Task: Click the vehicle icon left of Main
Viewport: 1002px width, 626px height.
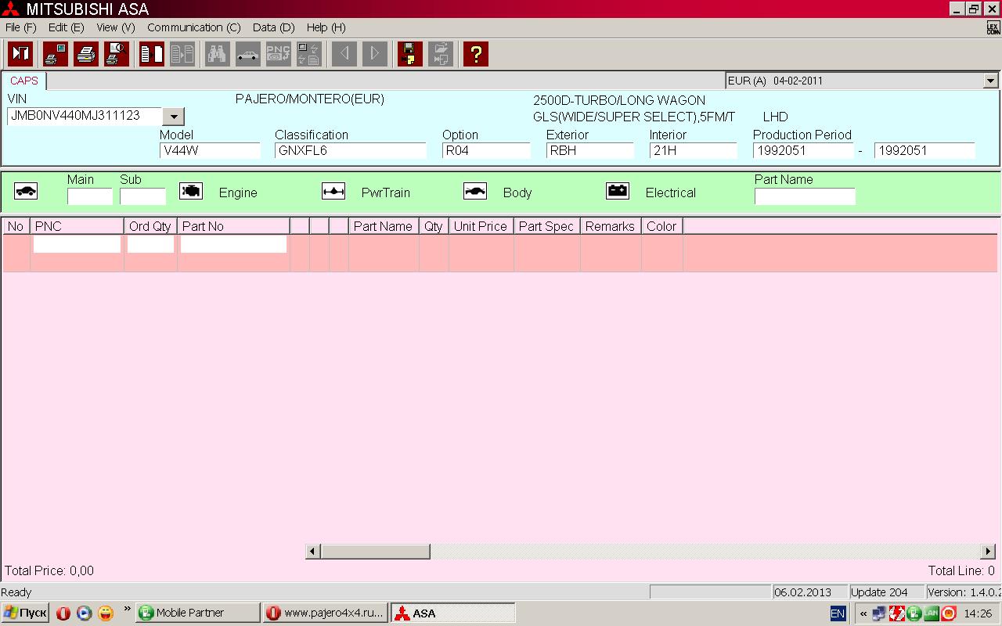Action: (26, 192)
